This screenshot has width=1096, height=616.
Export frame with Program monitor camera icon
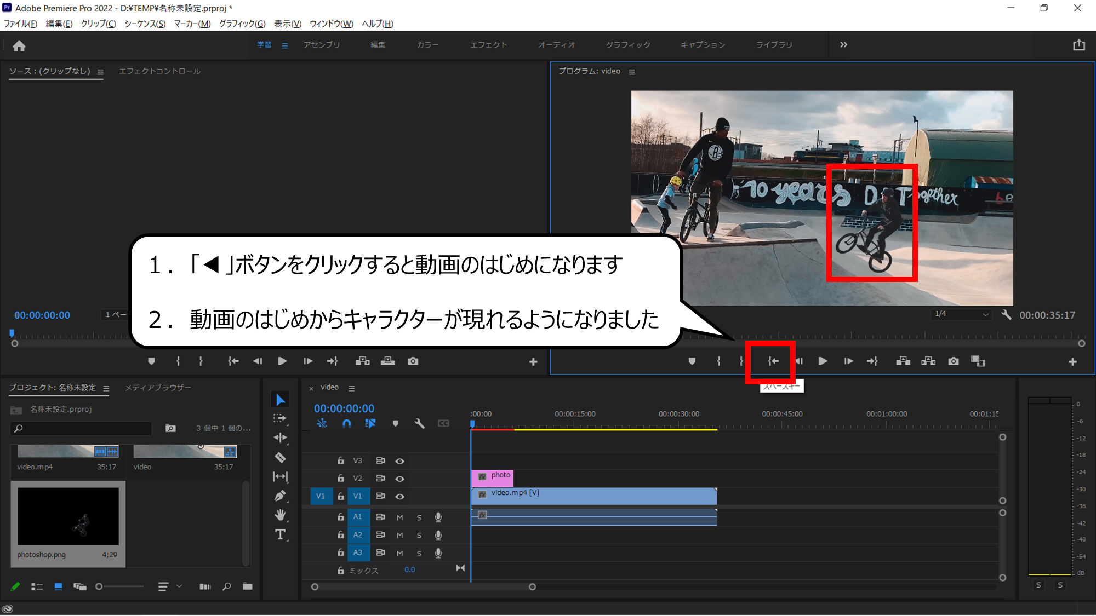954,361
